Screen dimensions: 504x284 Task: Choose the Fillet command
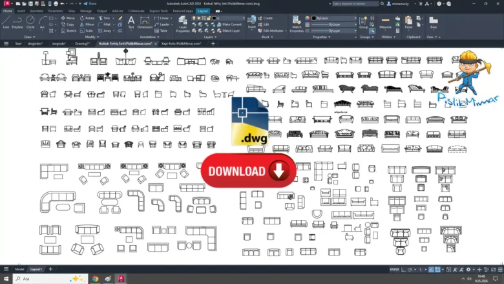coord(105,25)
